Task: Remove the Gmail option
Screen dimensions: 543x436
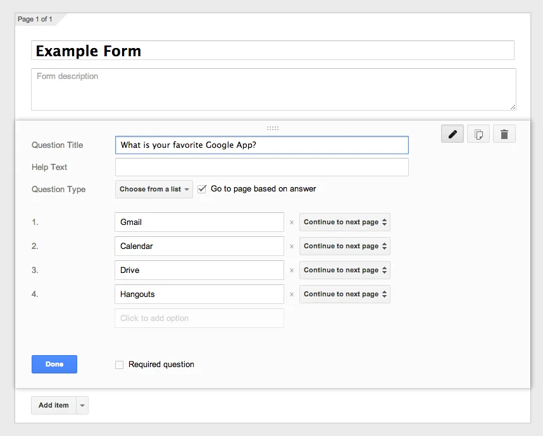Action: [x=292, y=222]
